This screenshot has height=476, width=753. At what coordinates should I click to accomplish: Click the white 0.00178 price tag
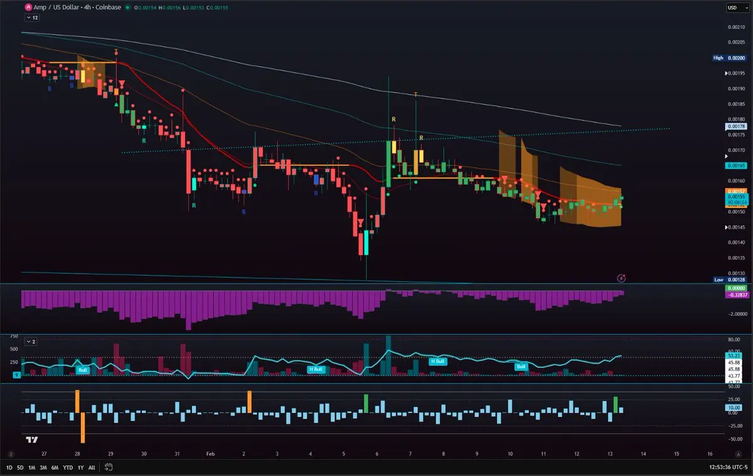(735, 127)
